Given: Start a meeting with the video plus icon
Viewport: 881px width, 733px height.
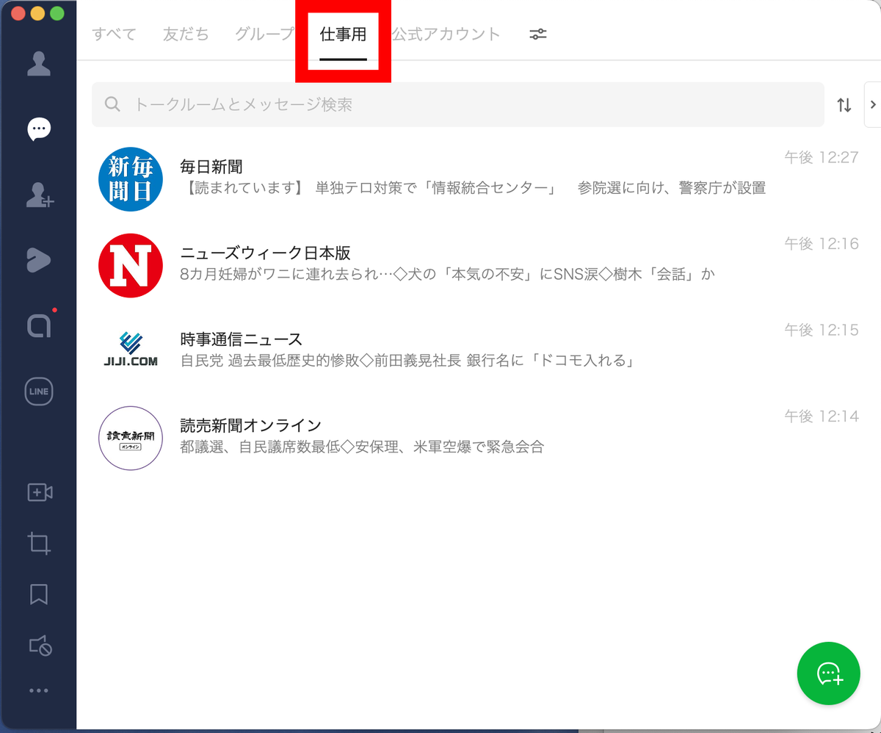Looking at the screenshot, I should [x=39, y=493].
